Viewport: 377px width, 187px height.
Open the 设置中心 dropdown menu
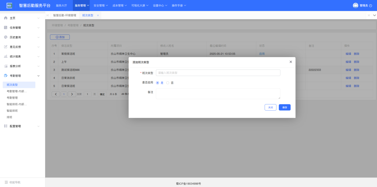point(160,5)
